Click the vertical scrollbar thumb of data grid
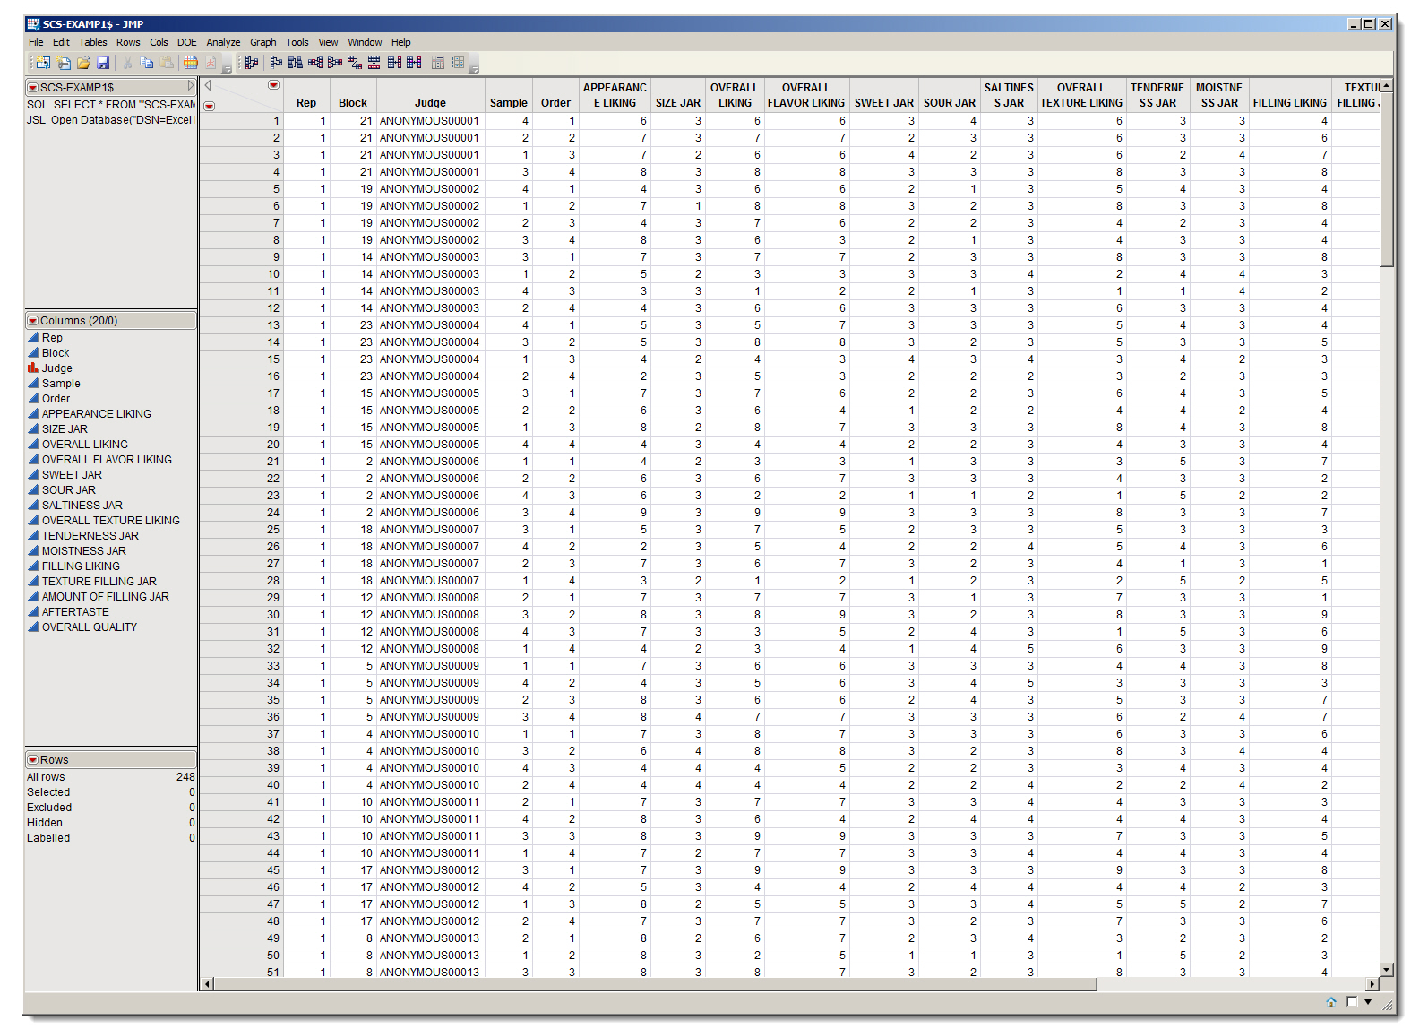Viewport: 1411px width, 1029px height. (1386, 179)
